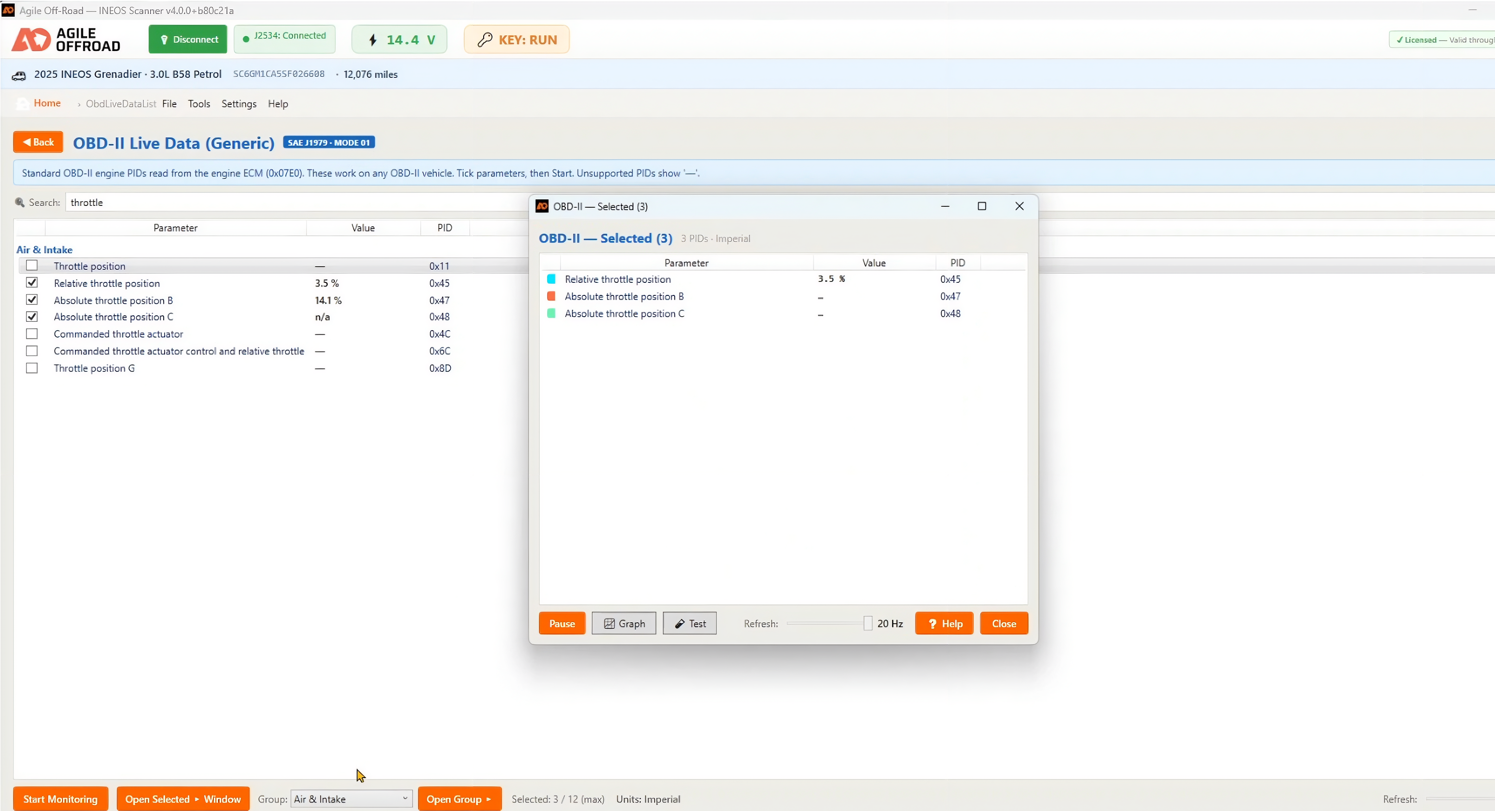This screenshot has height=811, width=1495.
Task: Click the Home icon in the breadcrumb
Action: click(x=23, y=103)
